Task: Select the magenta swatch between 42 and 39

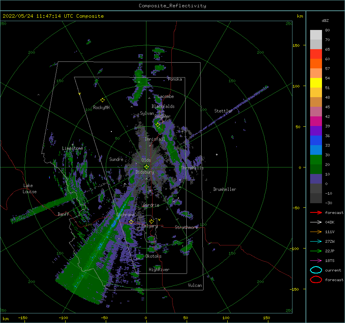Action: click(316, 121)
